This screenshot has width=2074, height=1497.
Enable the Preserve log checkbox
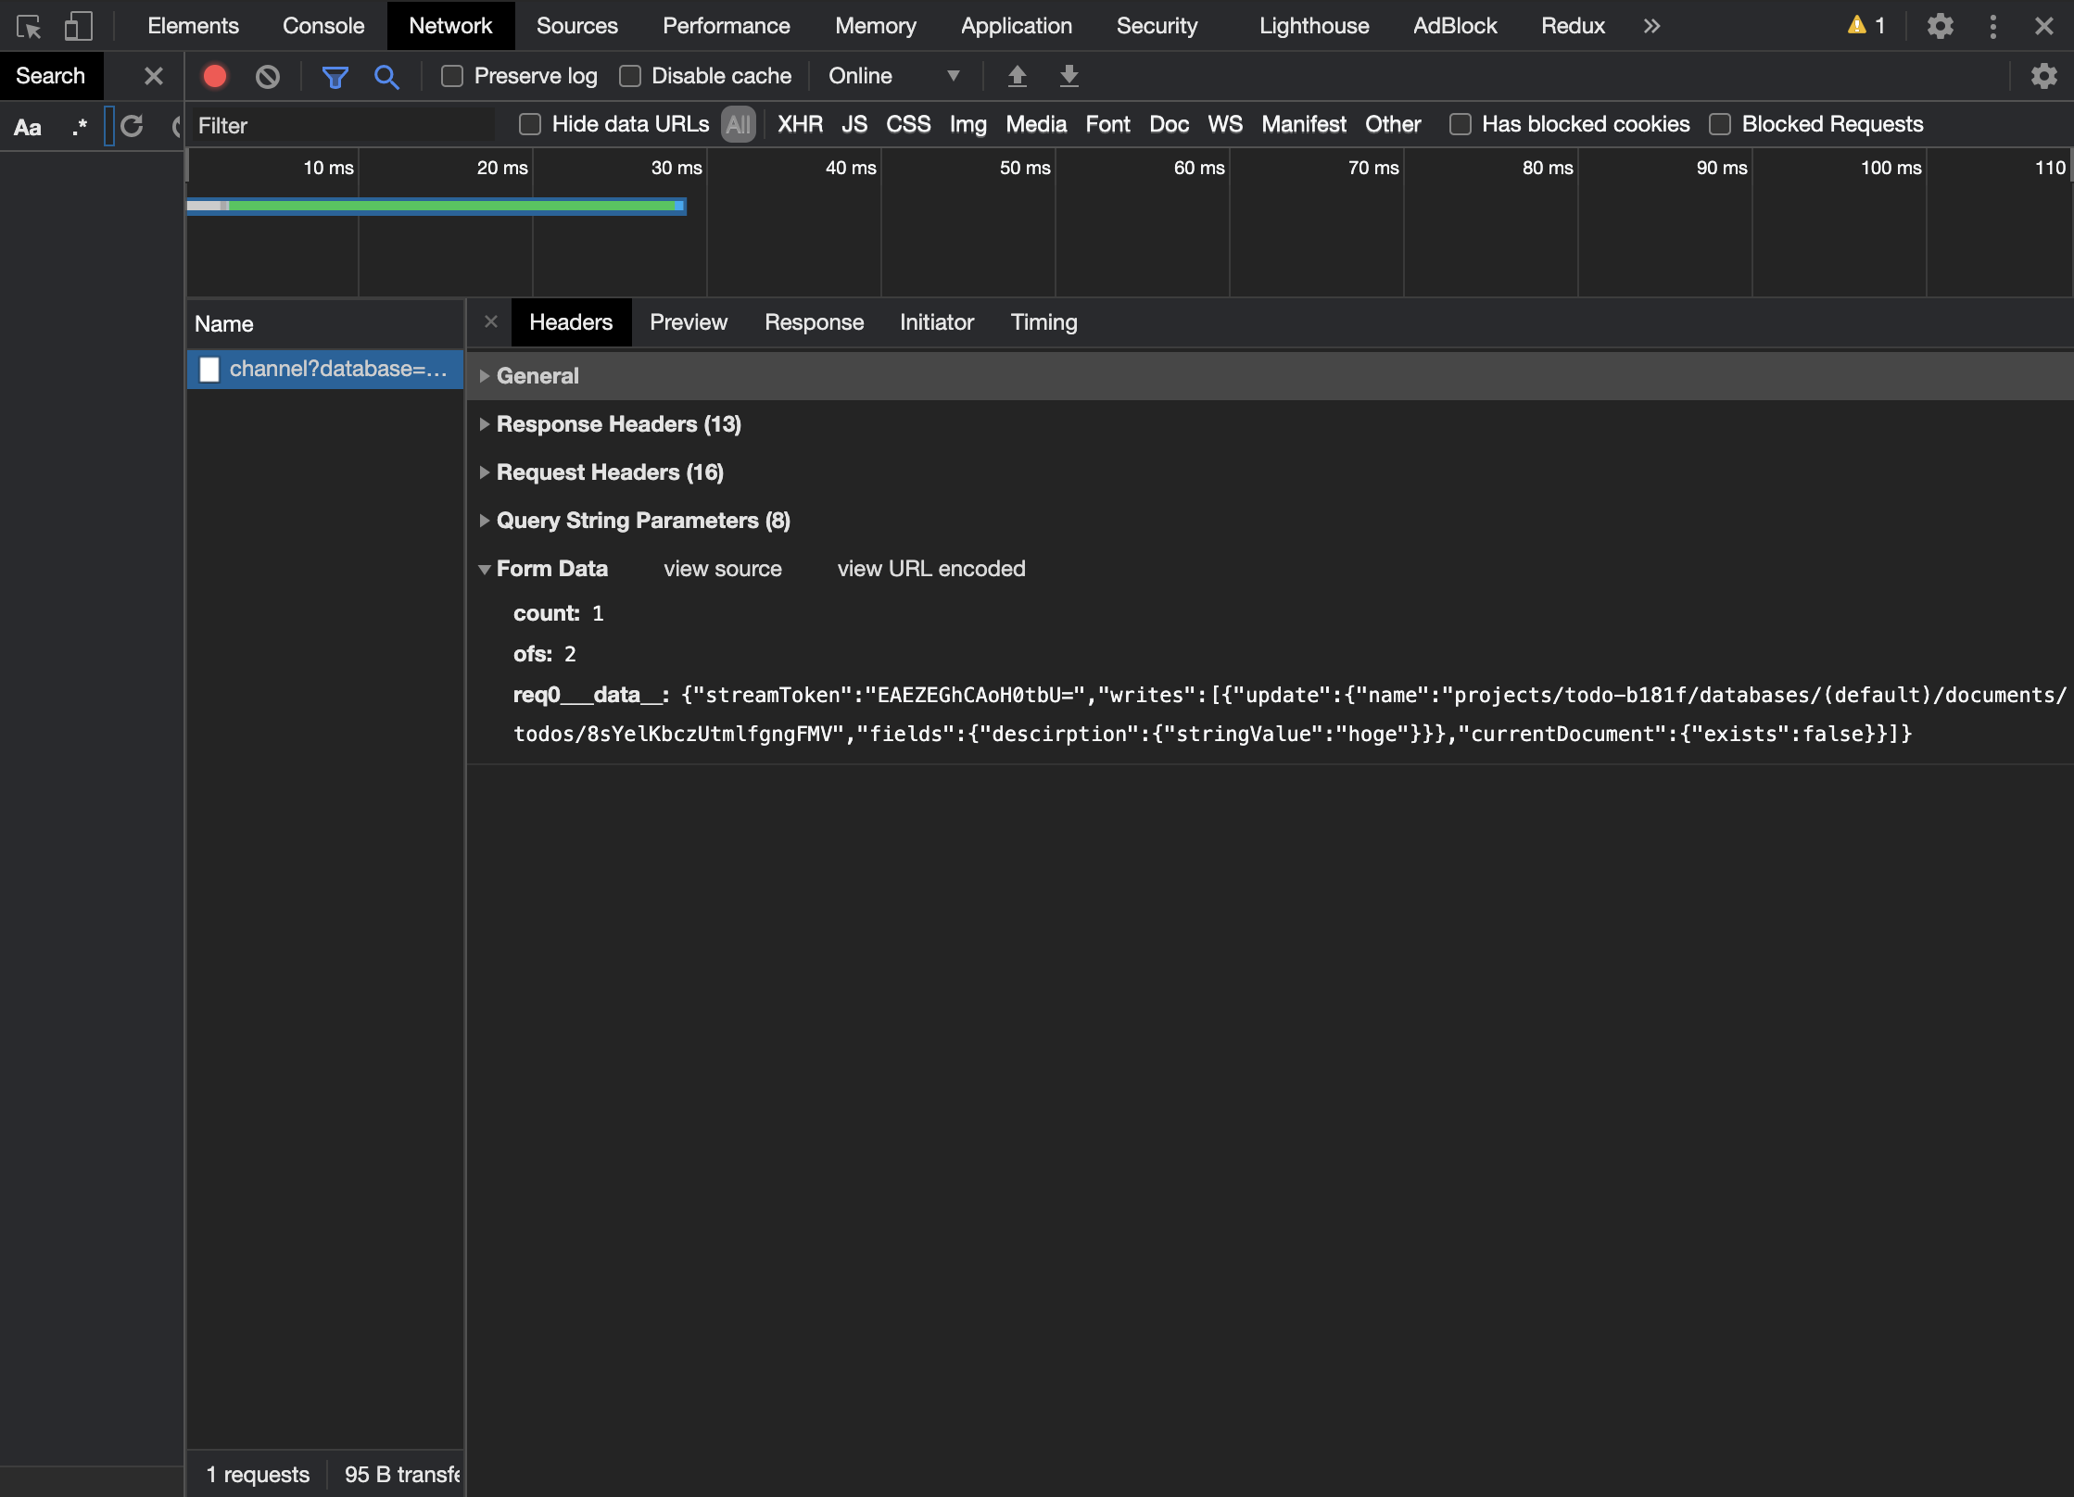click(452, 76)
